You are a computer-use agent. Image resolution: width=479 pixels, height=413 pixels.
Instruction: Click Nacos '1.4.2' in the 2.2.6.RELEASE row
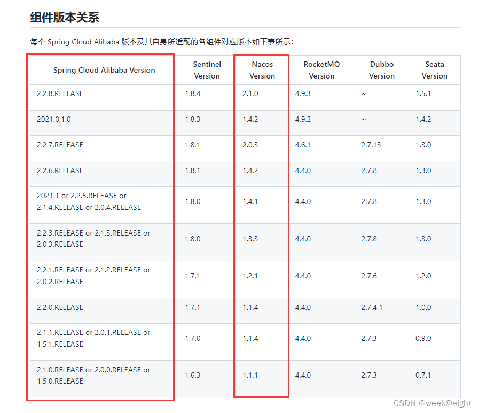click(x=250, y=170)
